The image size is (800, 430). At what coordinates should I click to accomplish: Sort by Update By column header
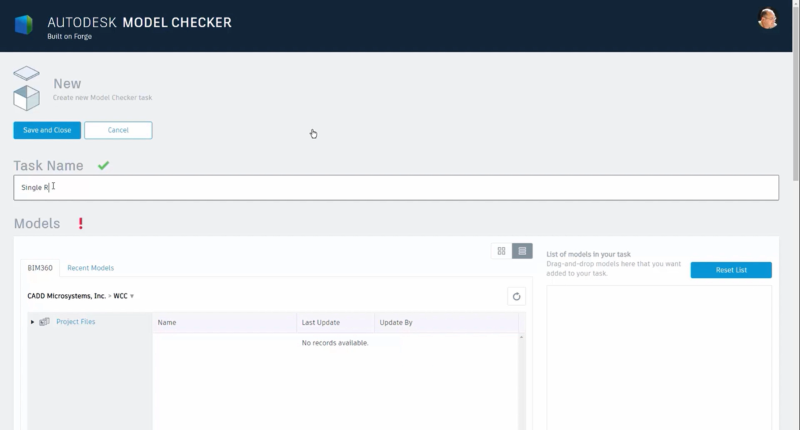[446, 323]
